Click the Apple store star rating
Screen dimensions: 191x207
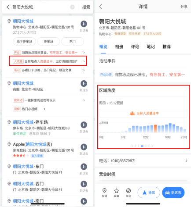(x=21, y=156)
